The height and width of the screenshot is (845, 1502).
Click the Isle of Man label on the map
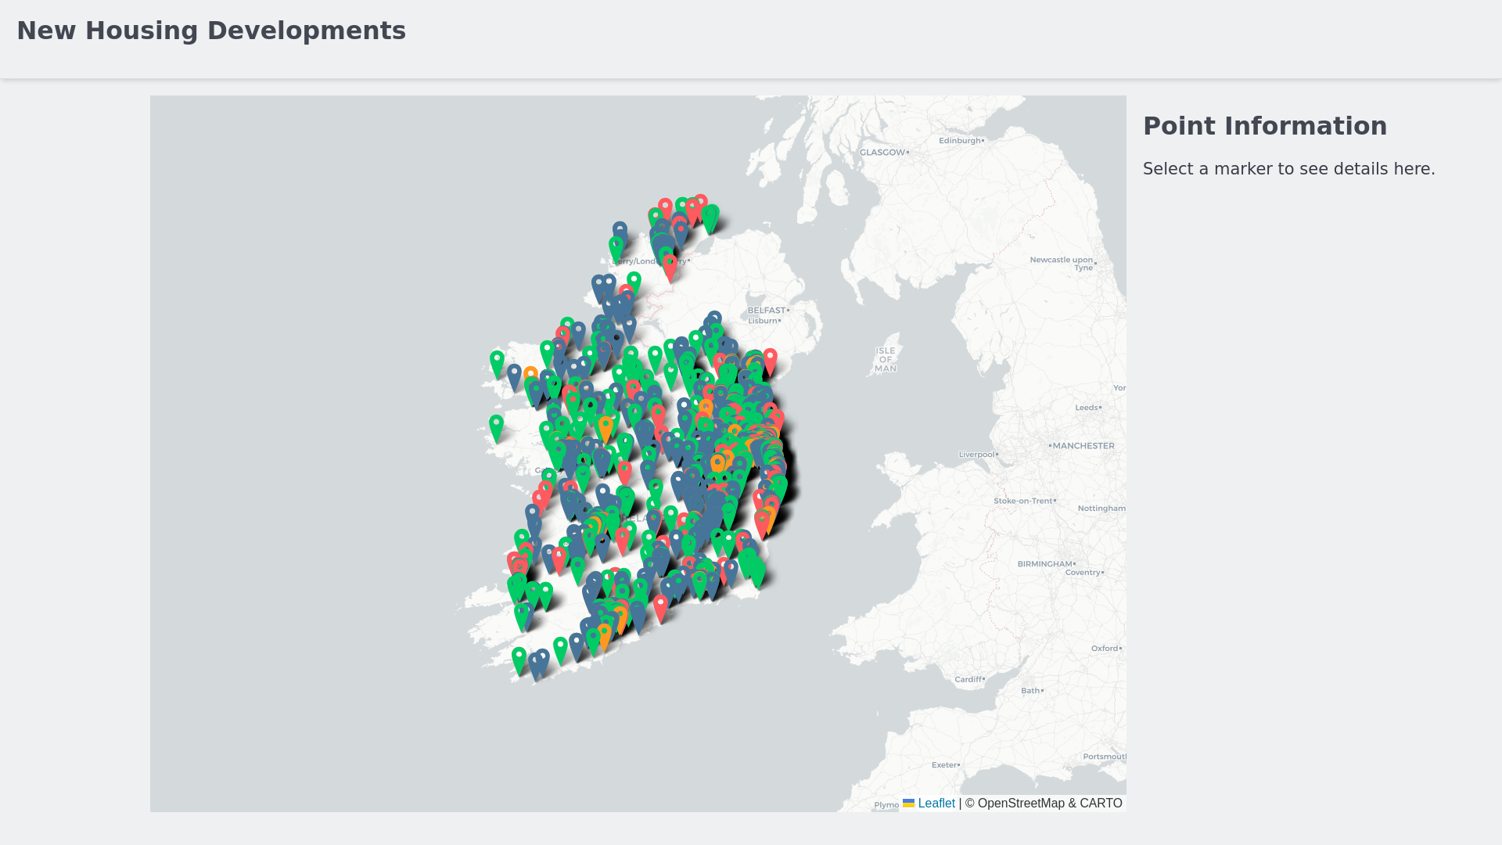[885, 359]
